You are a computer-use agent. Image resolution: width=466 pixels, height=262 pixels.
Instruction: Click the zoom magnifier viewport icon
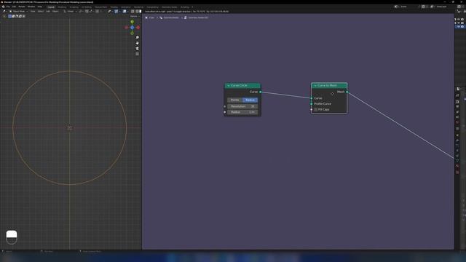pos(137,37)
